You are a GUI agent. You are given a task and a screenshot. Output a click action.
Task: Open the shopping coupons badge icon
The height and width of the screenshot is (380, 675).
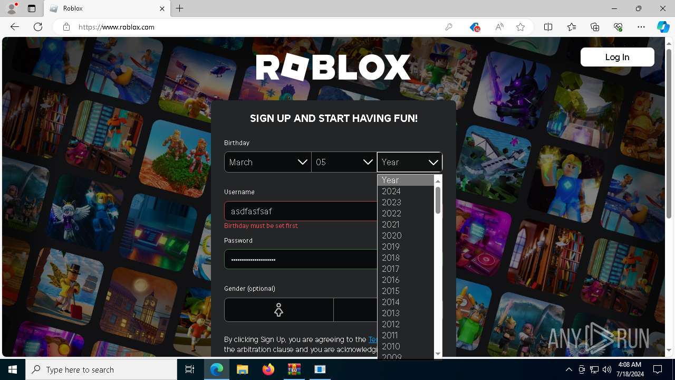coord(475,27)
